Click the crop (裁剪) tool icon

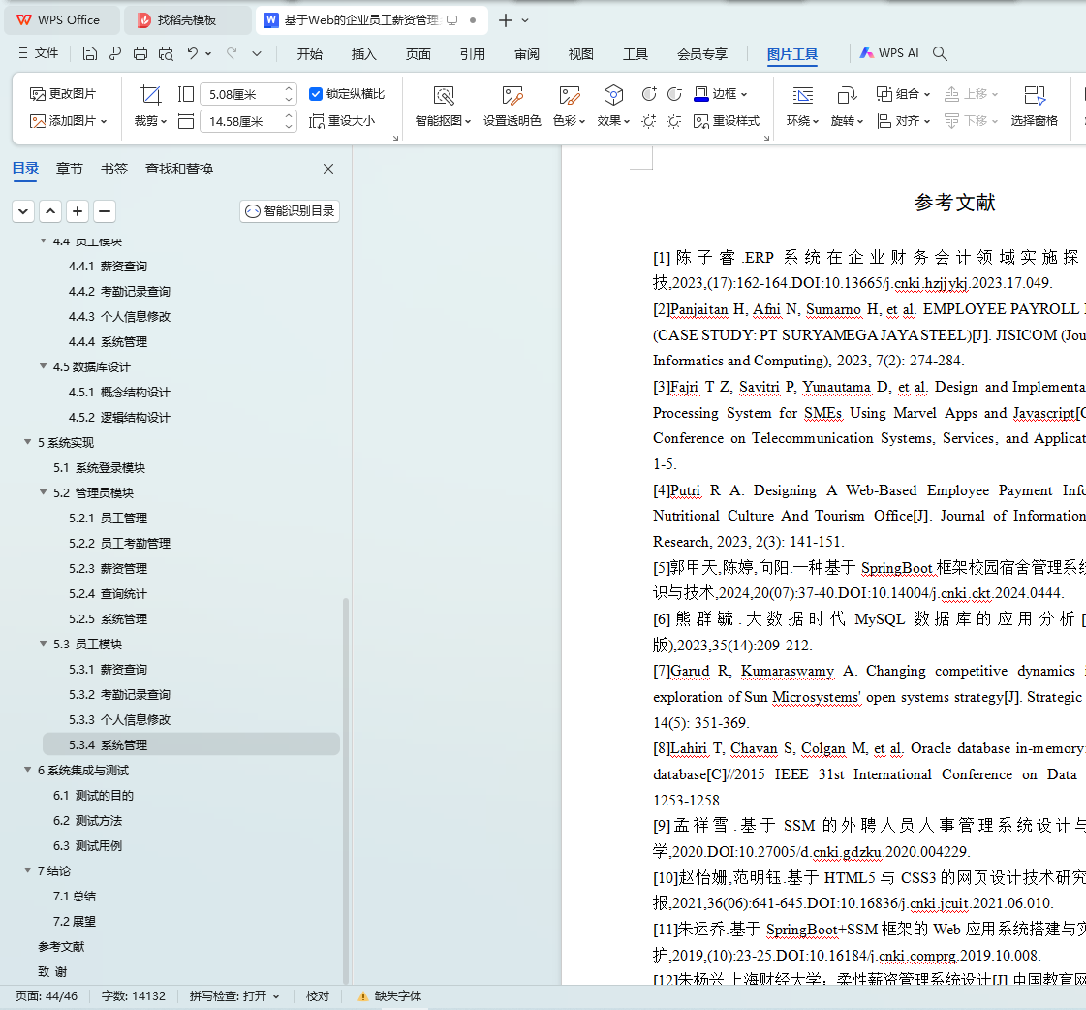pos(150,95)
